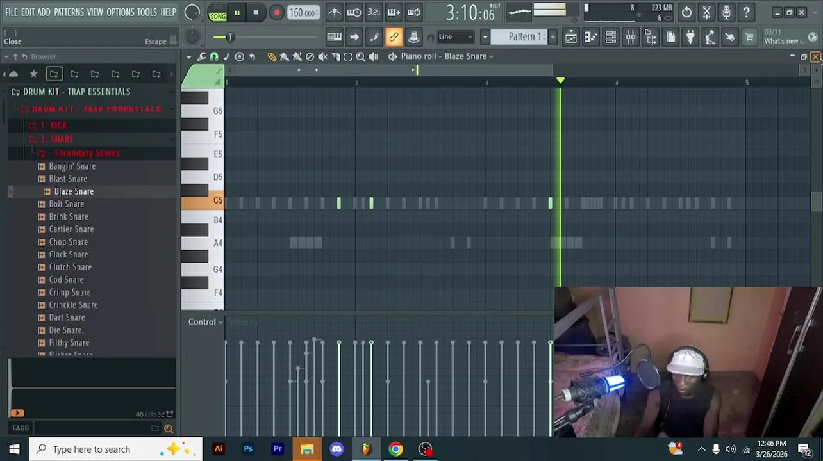The height and width of the screenshot is (461, 823).
Task: Click the red Record button
Action: [276, 12]
